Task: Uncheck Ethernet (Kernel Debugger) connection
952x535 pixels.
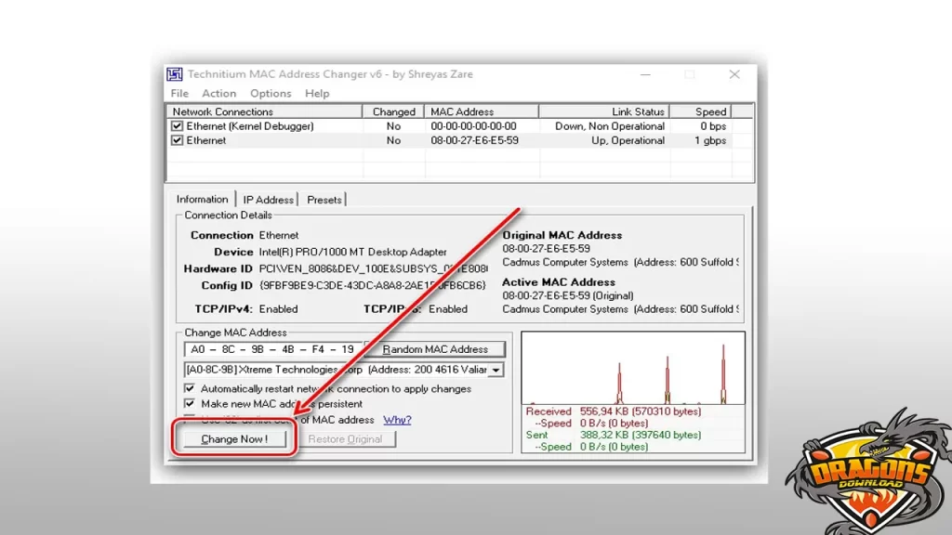Action: click(176, 125)
